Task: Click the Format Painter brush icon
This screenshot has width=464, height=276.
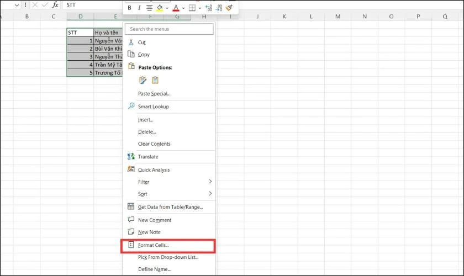Action: pos(229,8)
